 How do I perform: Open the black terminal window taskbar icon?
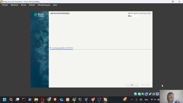coord(23,100)
